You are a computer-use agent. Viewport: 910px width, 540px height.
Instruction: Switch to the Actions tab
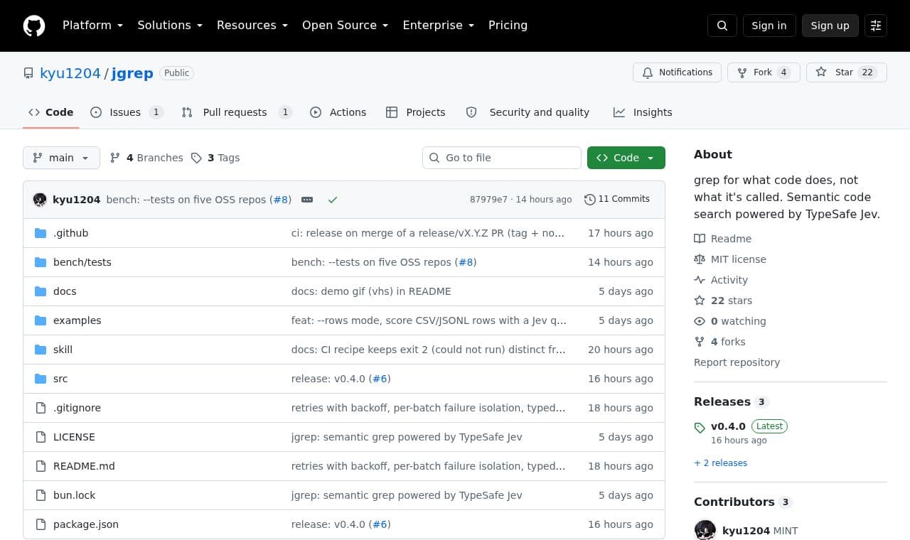338,112
